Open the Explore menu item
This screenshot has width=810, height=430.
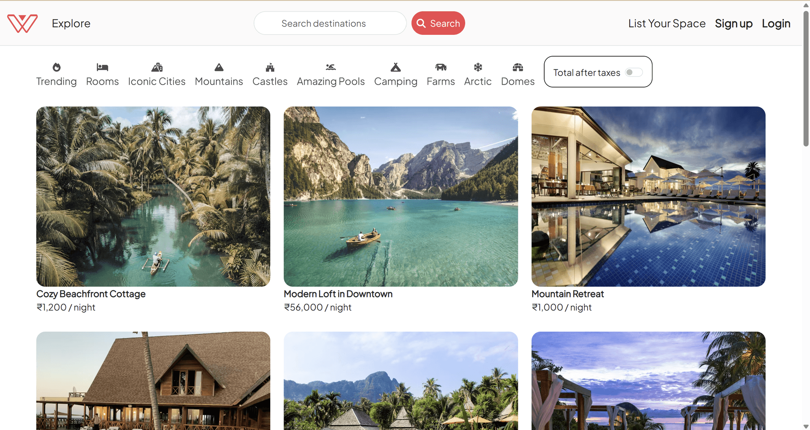(71, 23)
